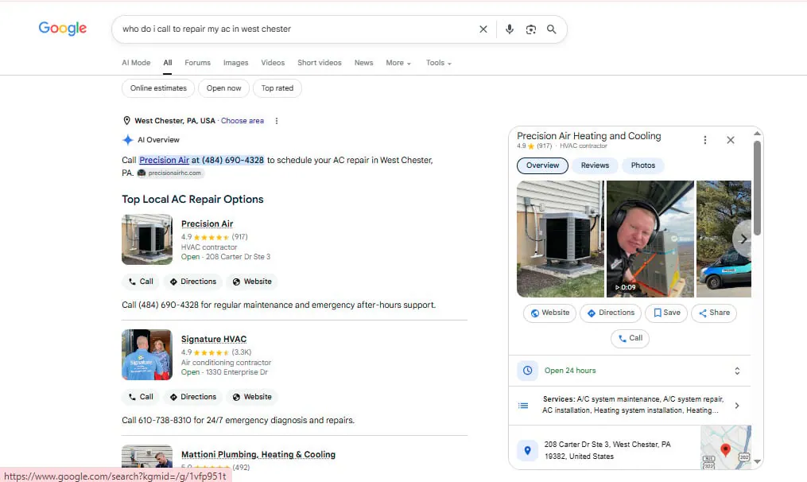Toggle the Top rated filter chip

(x=277, y=88)
